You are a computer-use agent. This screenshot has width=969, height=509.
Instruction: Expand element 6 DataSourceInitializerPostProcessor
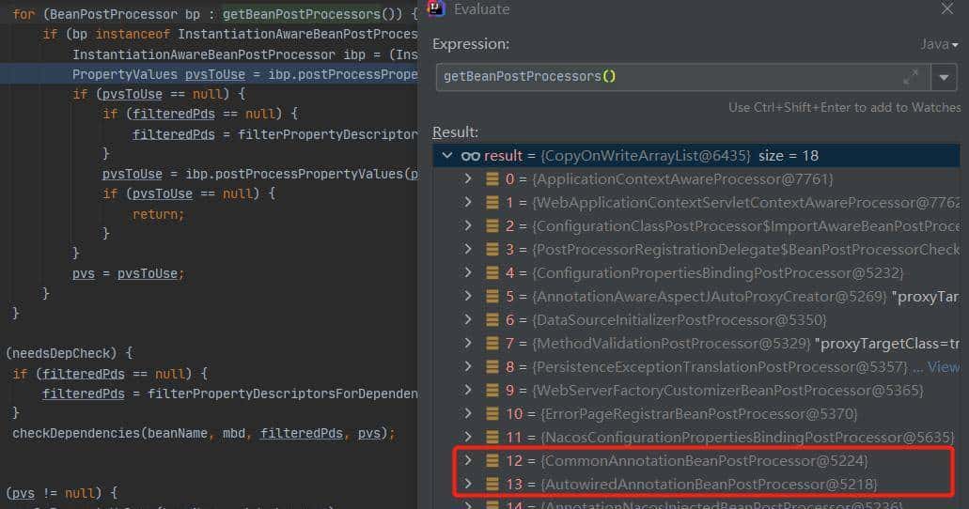point(468,319)
